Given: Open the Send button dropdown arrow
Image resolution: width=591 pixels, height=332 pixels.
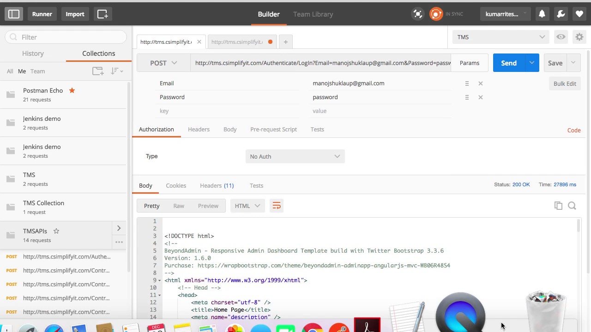Looking at the screenshot, I should pos(532,63).
